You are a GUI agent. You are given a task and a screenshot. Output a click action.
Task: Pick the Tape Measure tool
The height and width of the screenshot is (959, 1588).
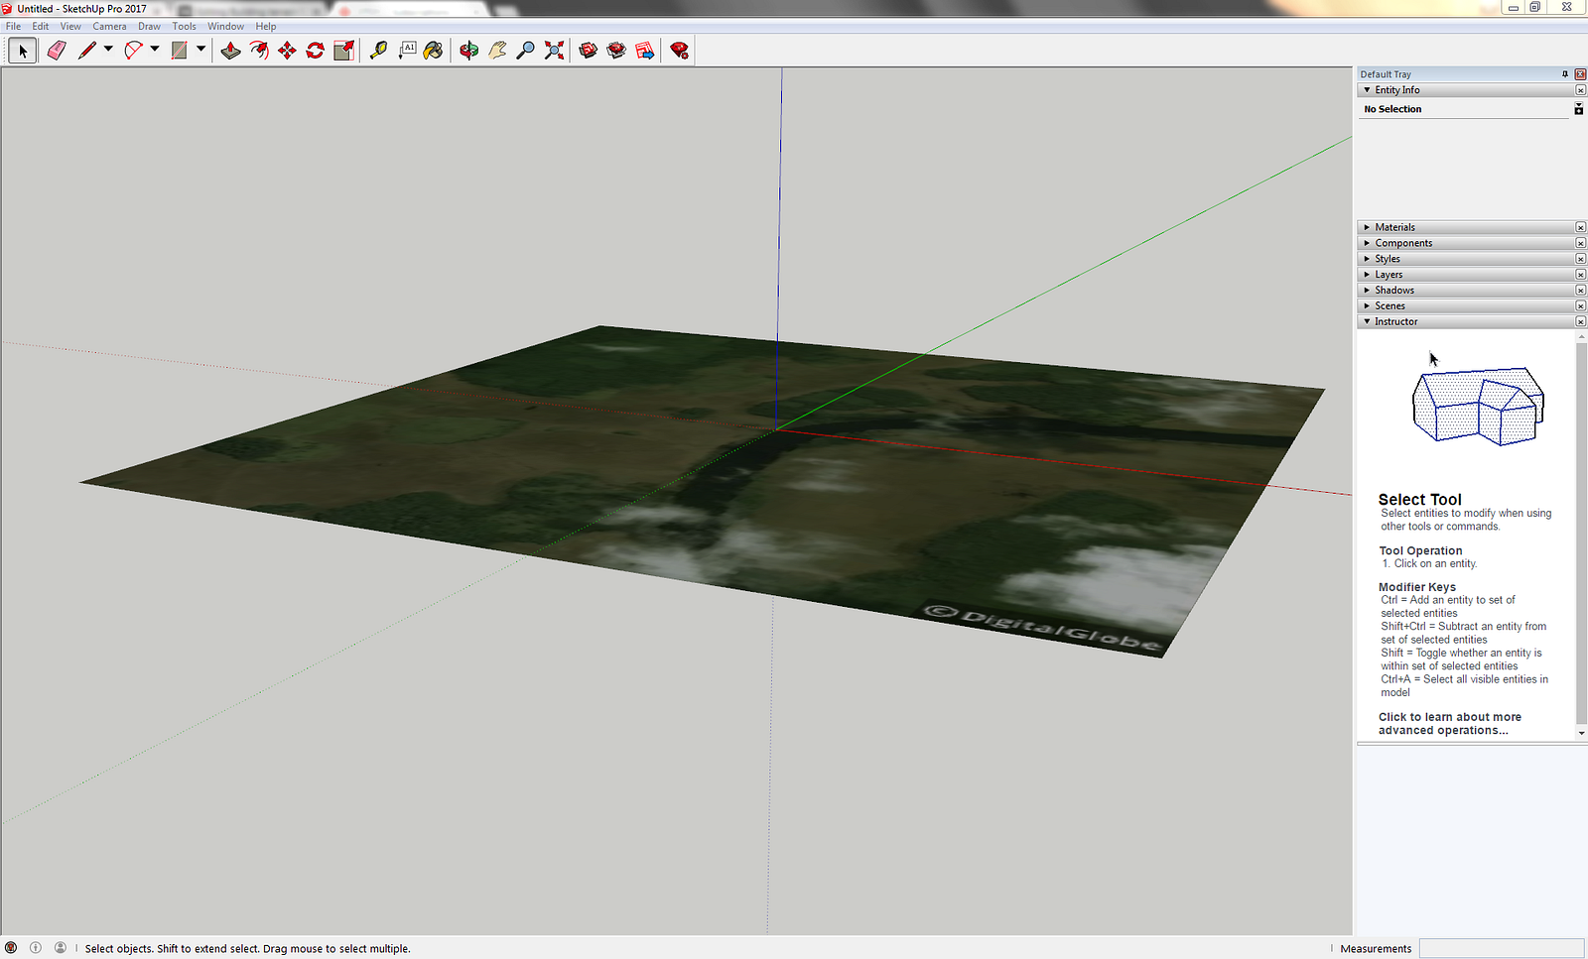(378, 51)
